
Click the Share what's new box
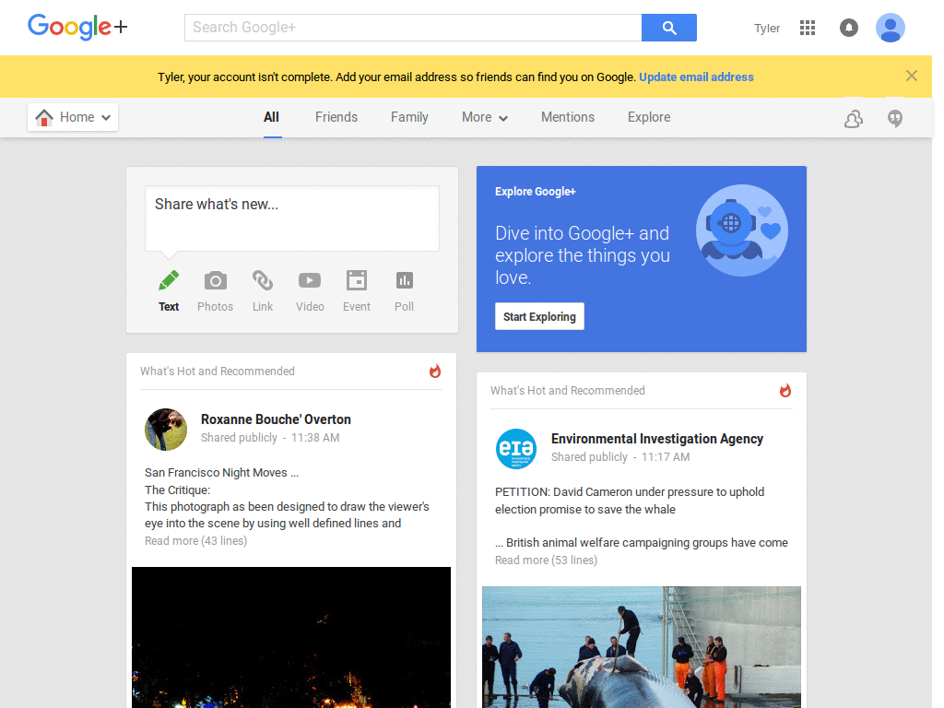[x=292, y=218]
